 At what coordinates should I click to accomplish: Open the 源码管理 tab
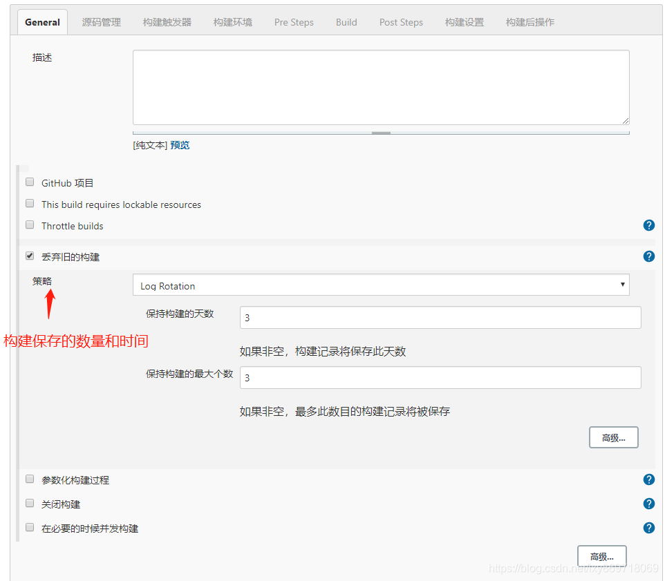102,22
